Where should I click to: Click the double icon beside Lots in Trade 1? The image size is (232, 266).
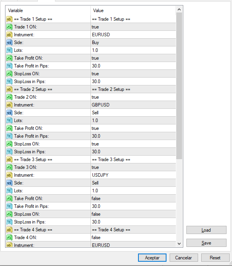click(x=9, y=50)
